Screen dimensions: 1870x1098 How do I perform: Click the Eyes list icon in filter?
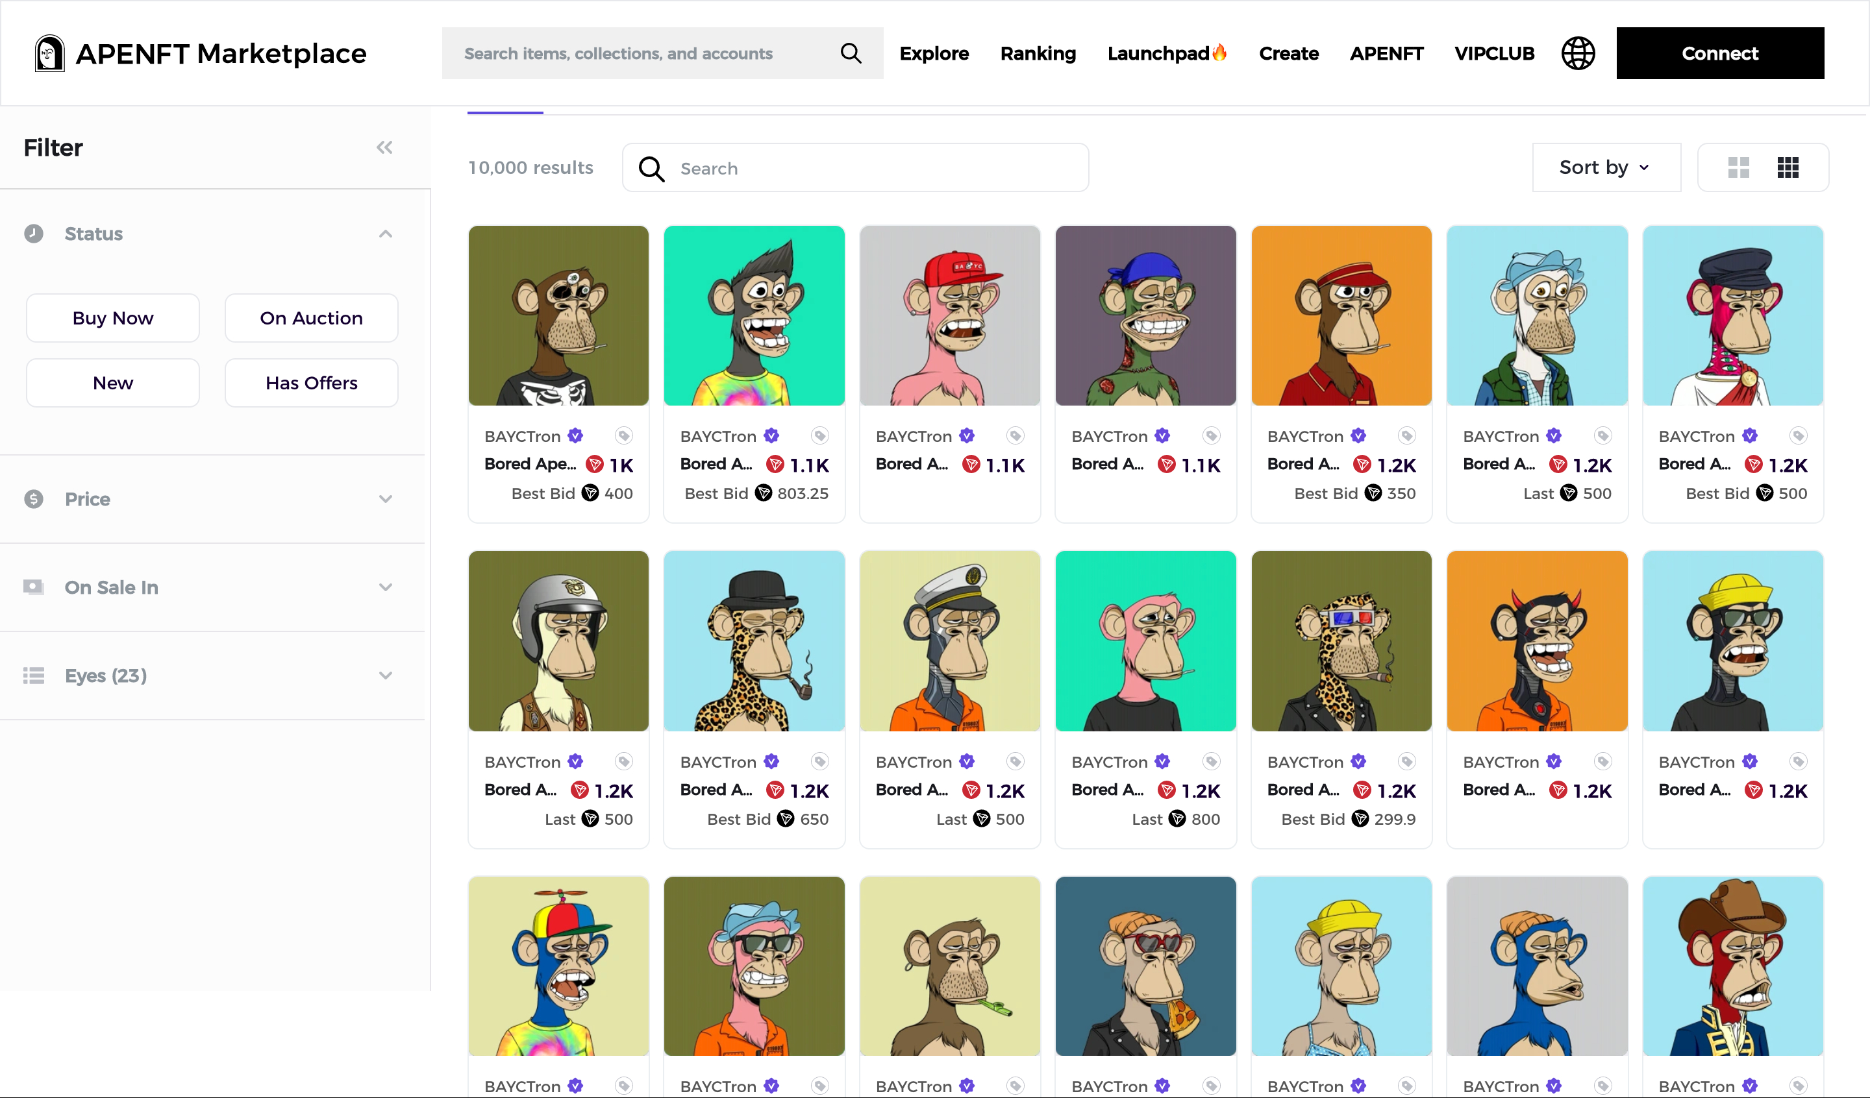pyautogui.click(x=33, y=676)
